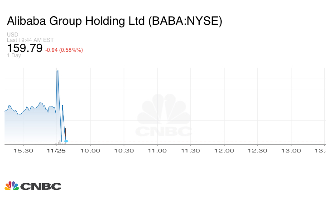Click the blue current-price marker dot

66,141
